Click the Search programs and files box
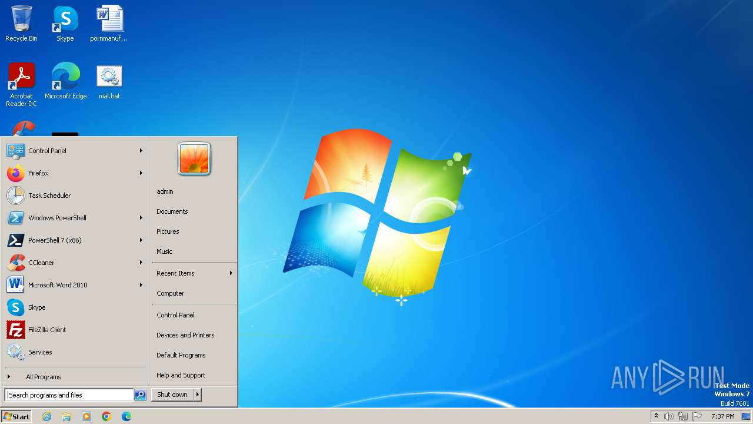The height and width of the screenshot is (424, 753). tap(69, 395)
